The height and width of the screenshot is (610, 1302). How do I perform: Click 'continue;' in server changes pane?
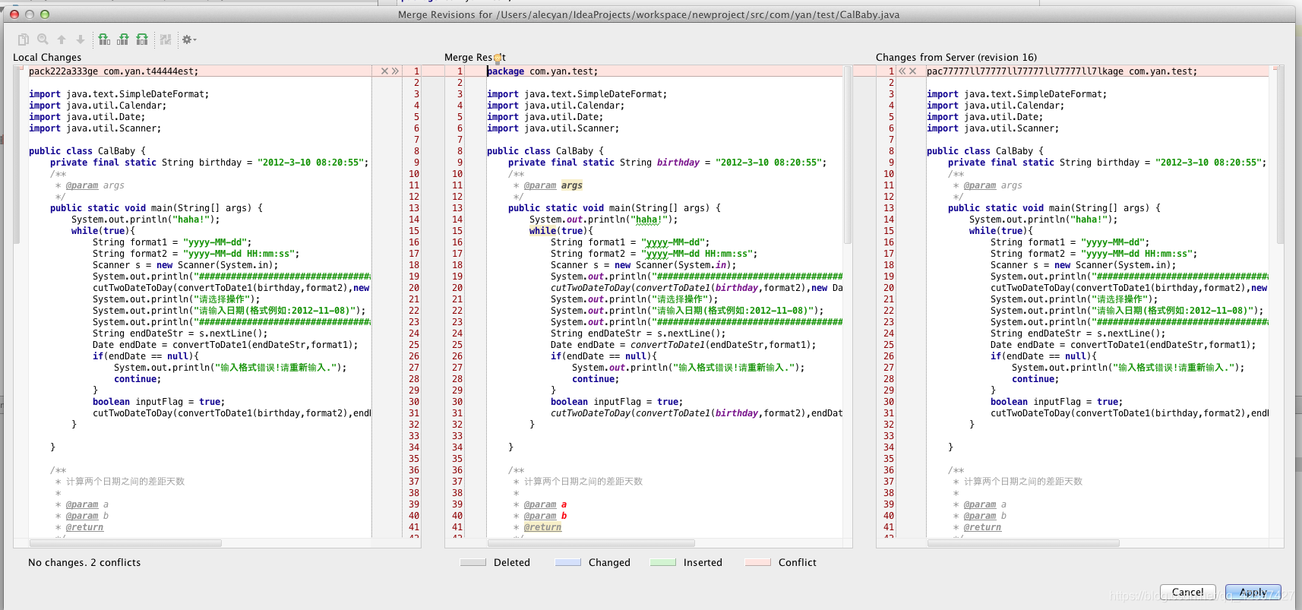tap(1035, 379)
